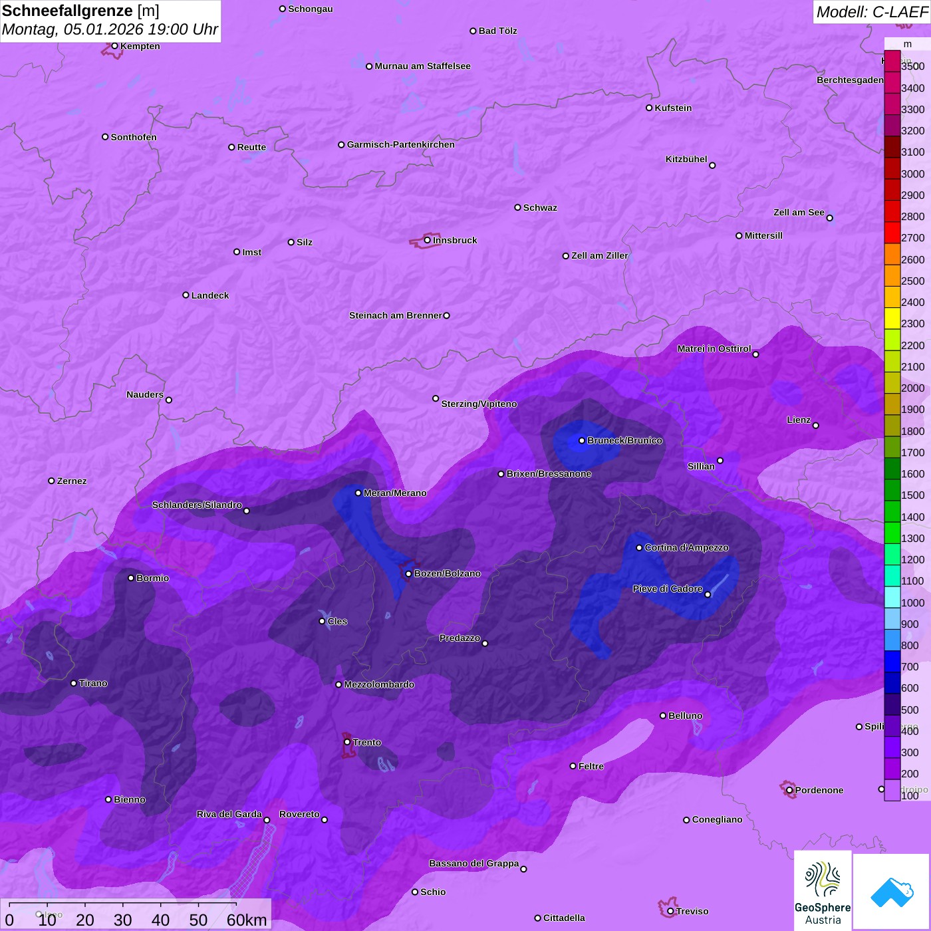Click the Riva del Garda label

[x=229, y=814]
